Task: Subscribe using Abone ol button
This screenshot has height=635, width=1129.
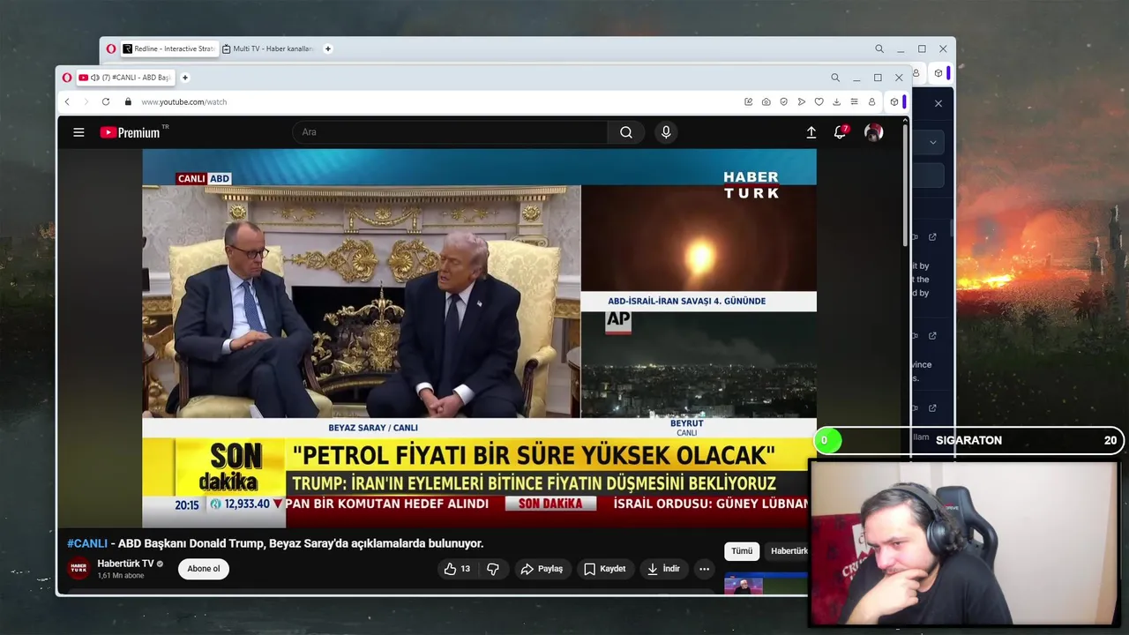Action: point(204,569)
